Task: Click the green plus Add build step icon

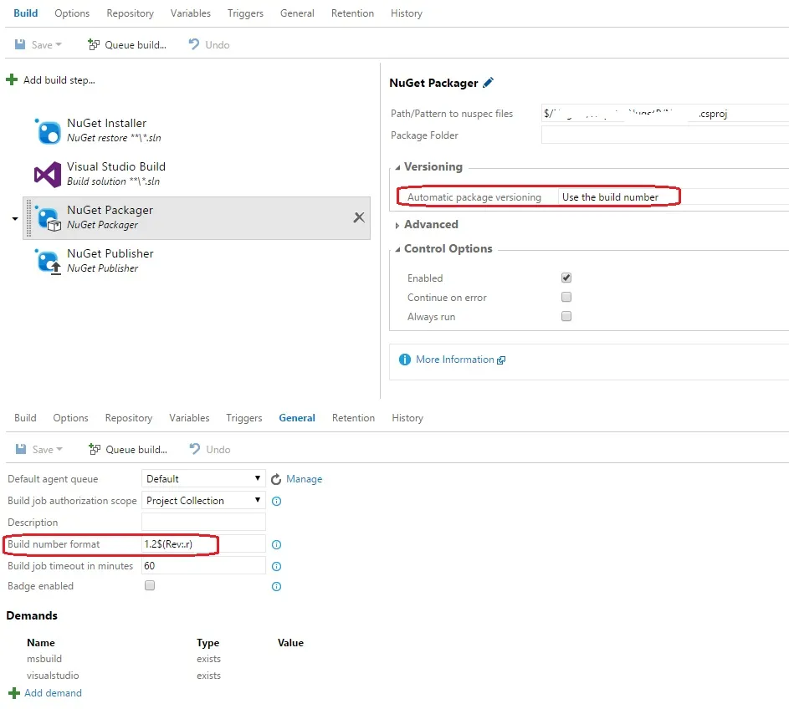Action: coord(12,80)
